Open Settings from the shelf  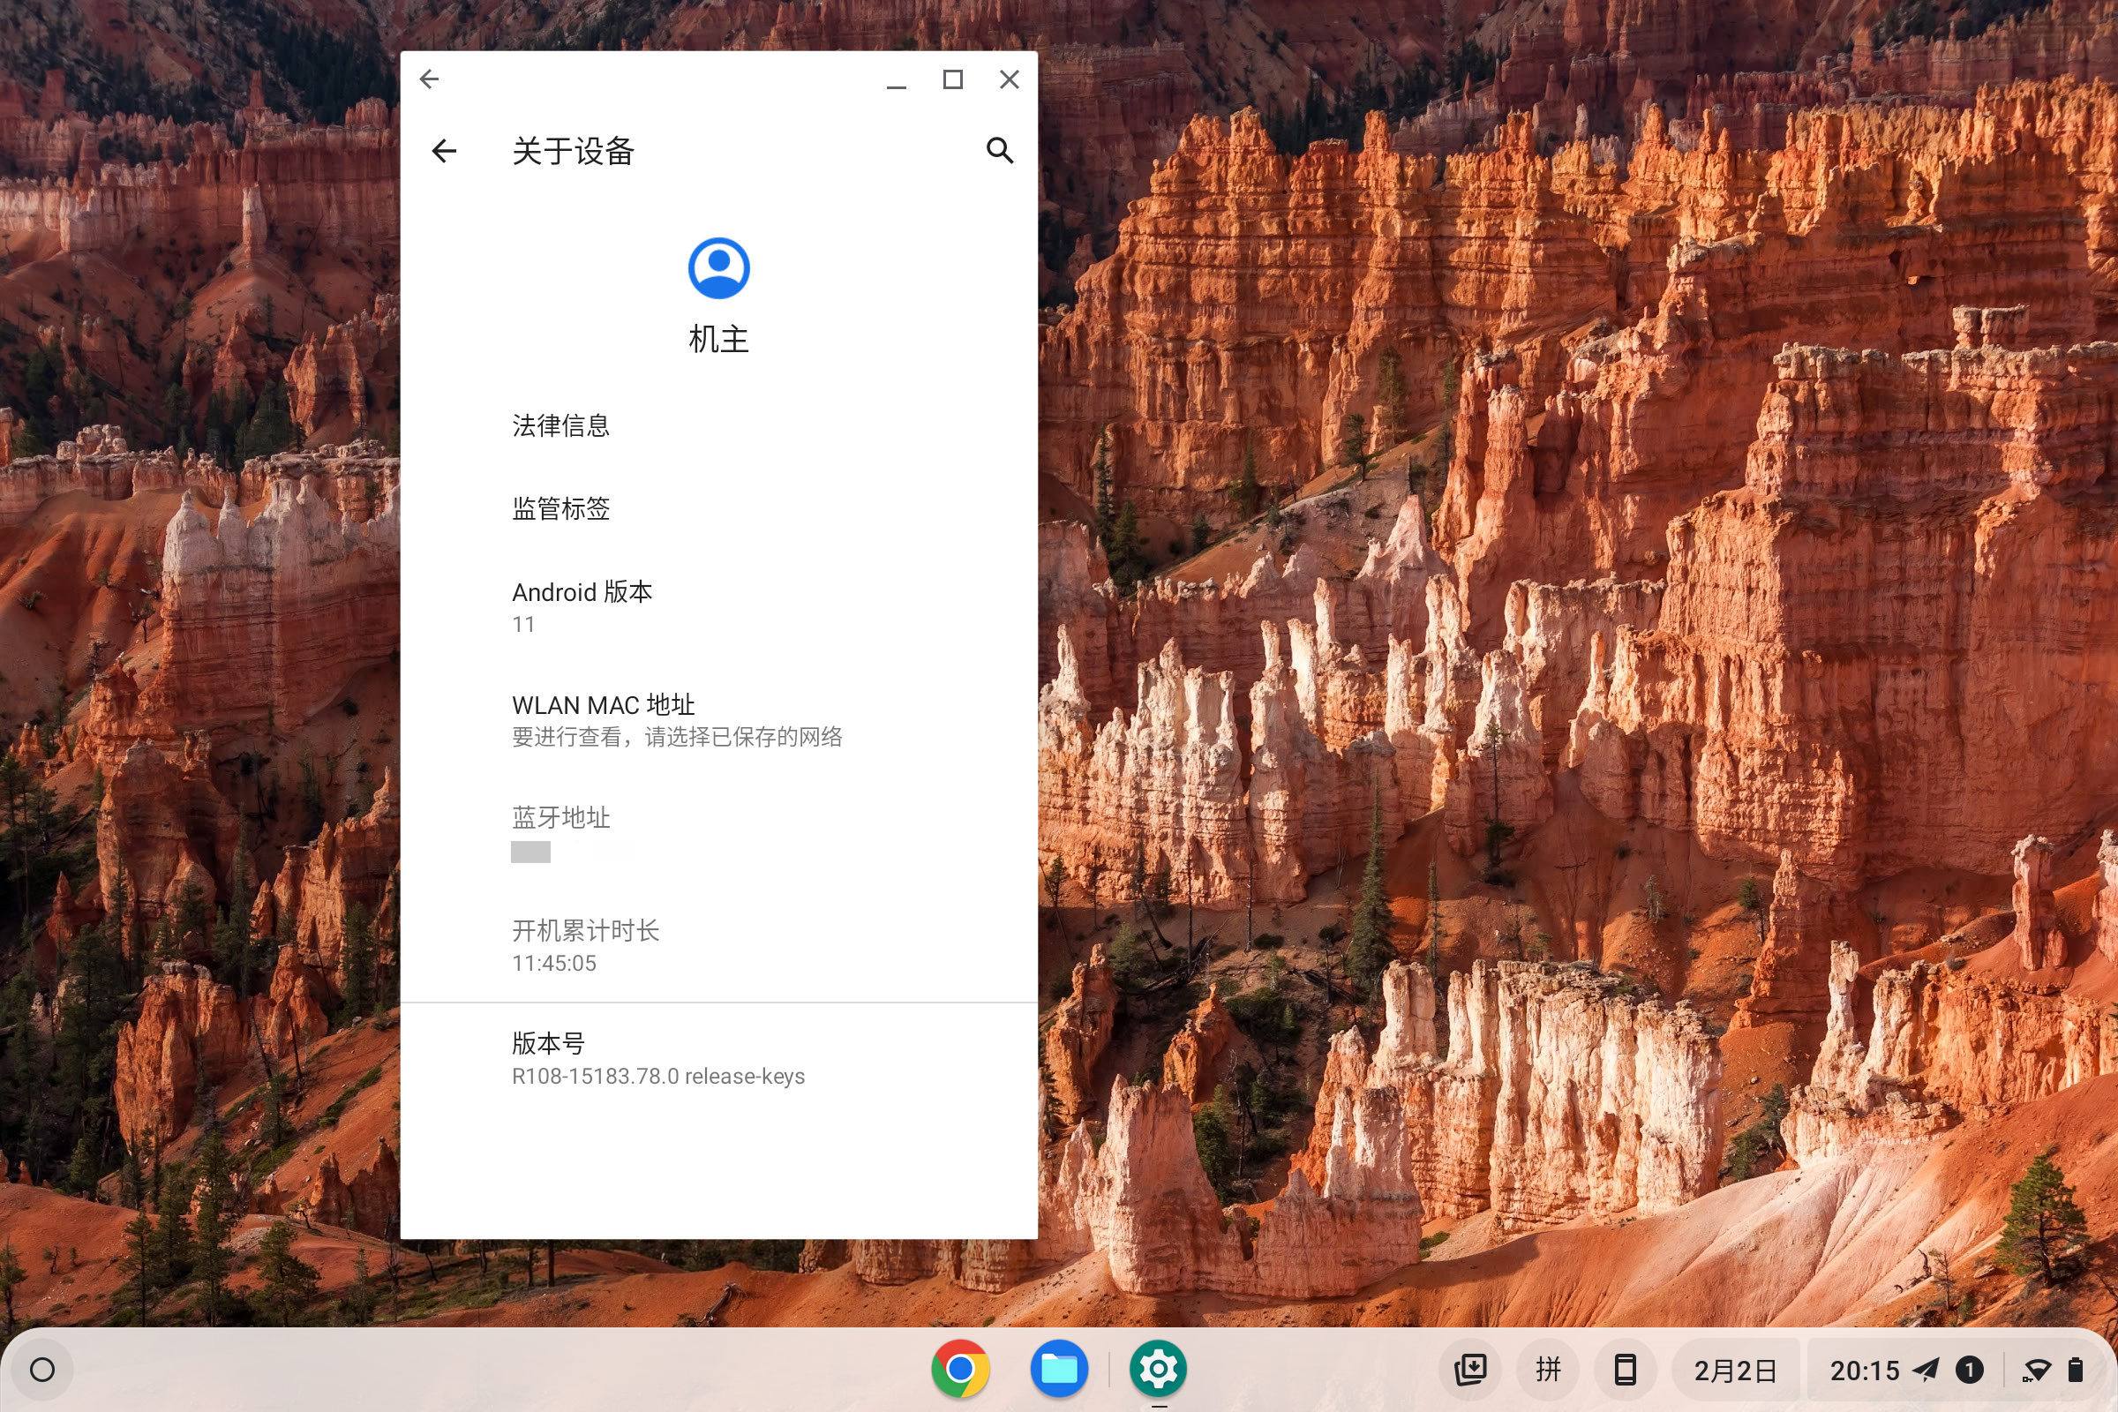coord(1158,1370)
